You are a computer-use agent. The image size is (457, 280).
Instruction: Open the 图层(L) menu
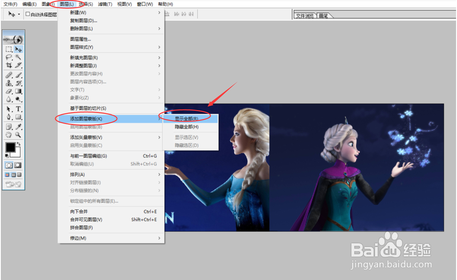pyautogui.click(x=67, y=4)
